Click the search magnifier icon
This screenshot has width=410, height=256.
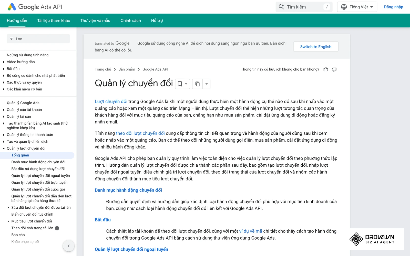pos(281,7)
